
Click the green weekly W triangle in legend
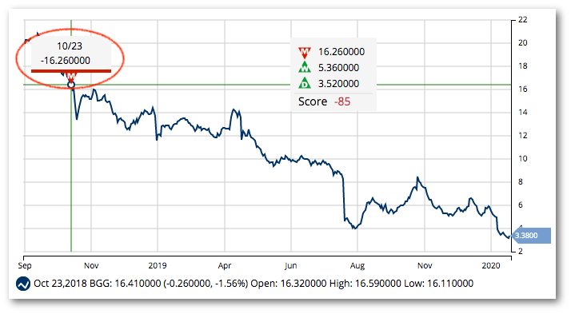click(x=304, y=68)
